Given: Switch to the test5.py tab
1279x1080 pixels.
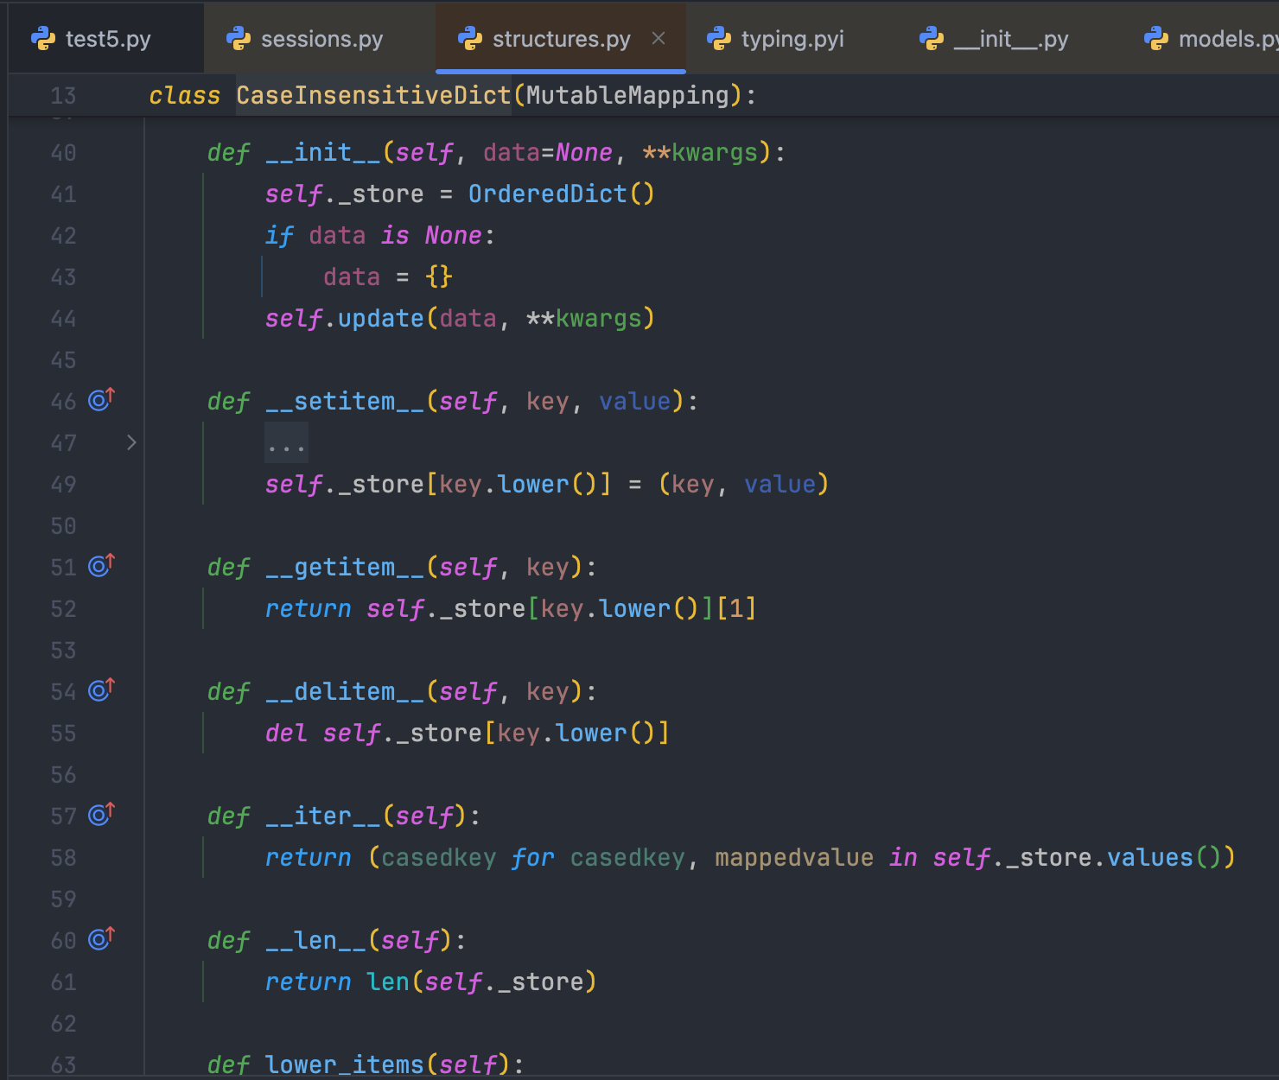Looking at the screenshot, I should [x=107, y=39].
